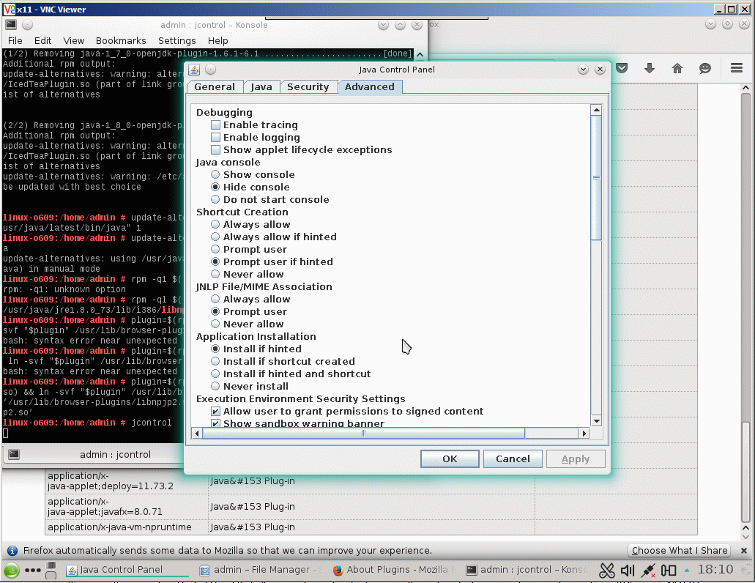Choose Install if shortcut created option
The height and width of the screenshot is (583, 755).
(x=215, y=362)
